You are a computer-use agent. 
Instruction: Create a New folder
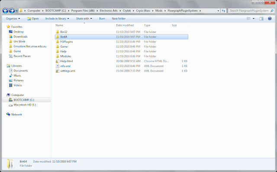119,19
